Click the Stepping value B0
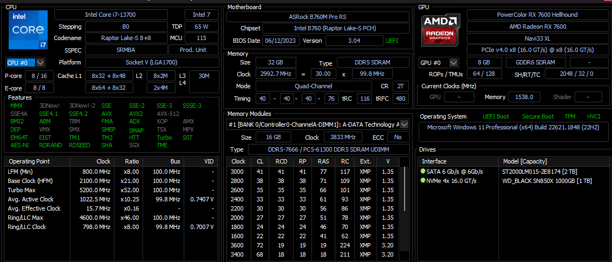Screen dimensions: 612x262 coord(125,27)
